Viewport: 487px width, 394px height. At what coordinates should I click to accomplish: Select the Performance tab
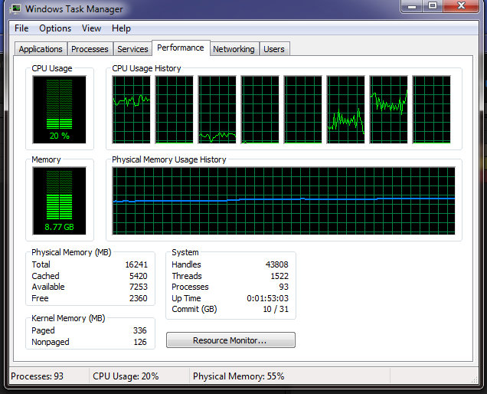point(181,48)
